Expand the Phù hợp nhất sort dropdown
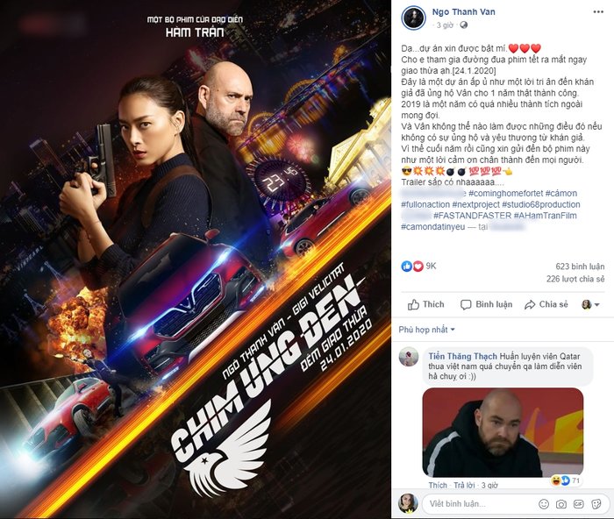Image resolution: width=614 pixels, height=519 pixels. [x=426, y=330]
